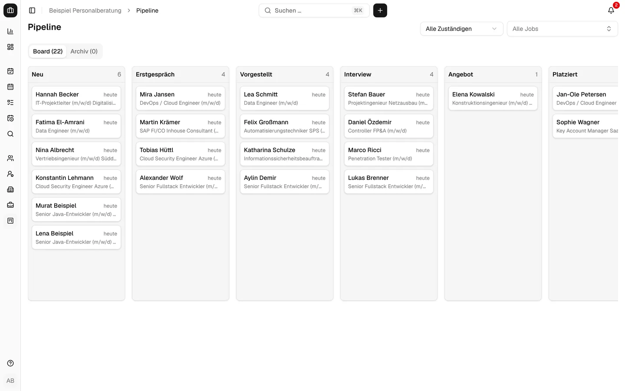Viewport: 625px width, 391px height.
Task: Click the briefcase app logo
Action: (x=10, y=10)
